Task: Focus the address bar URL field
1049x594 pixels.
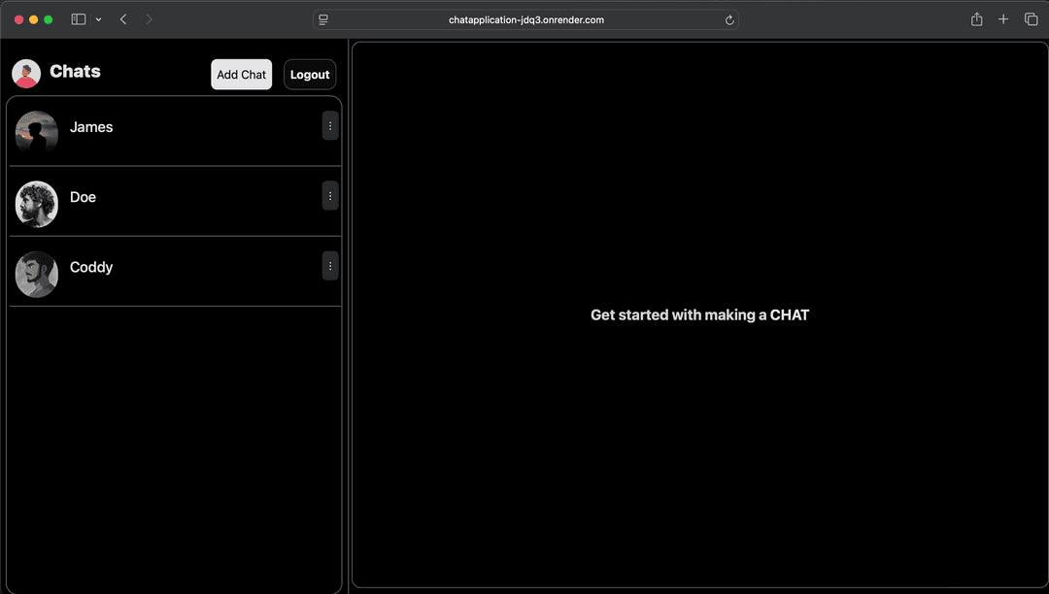Action: point(525,20)
